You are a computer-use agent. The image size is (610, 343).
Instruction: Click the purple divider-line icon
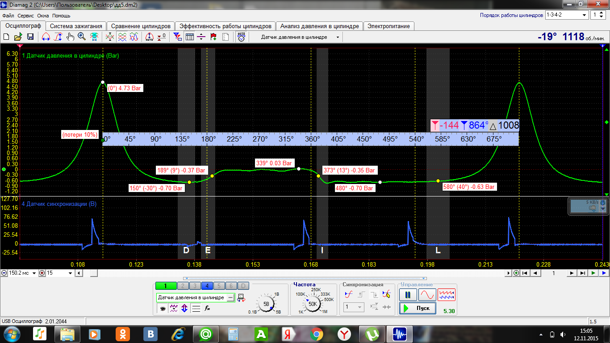tap(201, 37)
